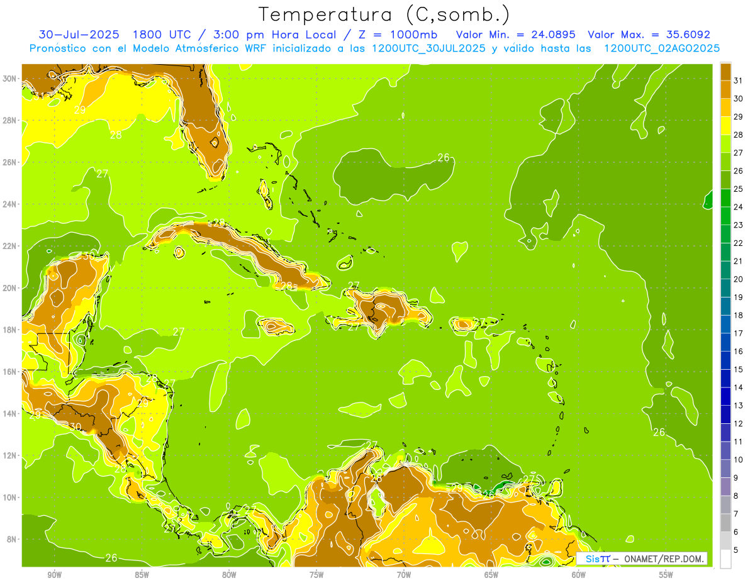Click the 21 value on the color scale
The image size is (755, 583).
click(739, 261)
